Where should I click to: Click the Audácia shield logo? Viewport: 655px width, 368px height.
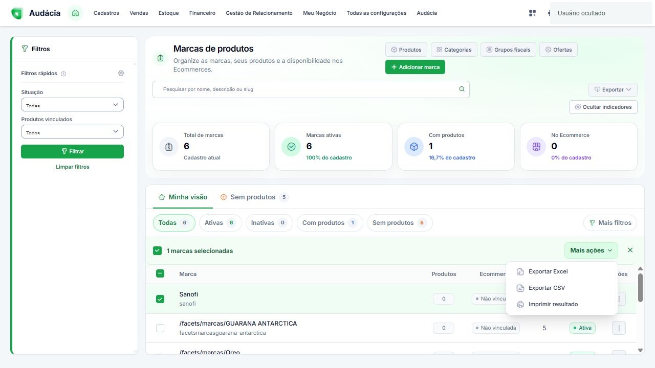click(17, 13)
